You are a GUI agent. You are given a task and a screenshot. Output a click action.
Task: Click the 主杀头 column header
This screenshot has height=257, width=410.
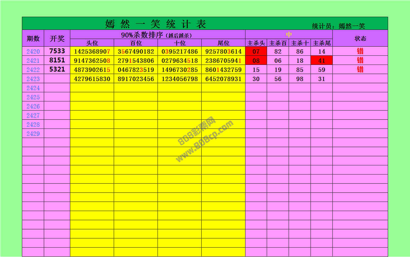tap(256, 43)
